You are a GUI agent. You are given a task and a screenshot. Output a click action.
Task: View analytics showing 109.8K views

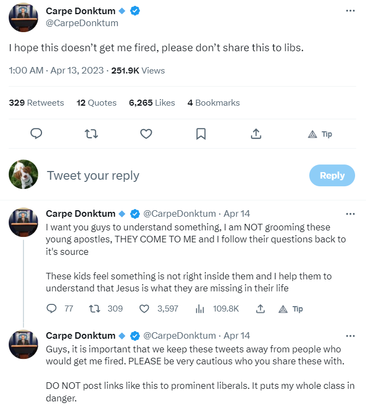[200, 309]
